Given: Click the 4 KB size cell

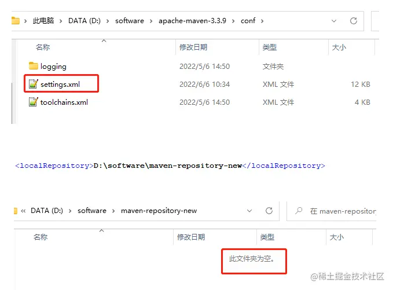Looking at the screenshot, I should coord(362,102).
